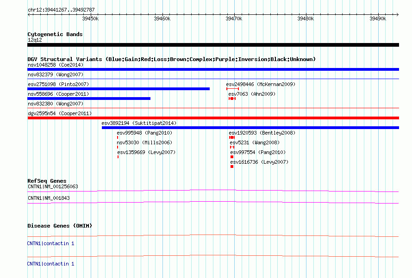412x278 pixels.
Task: Click the blue esv2751098 gain bar
Action: point(119,89)
